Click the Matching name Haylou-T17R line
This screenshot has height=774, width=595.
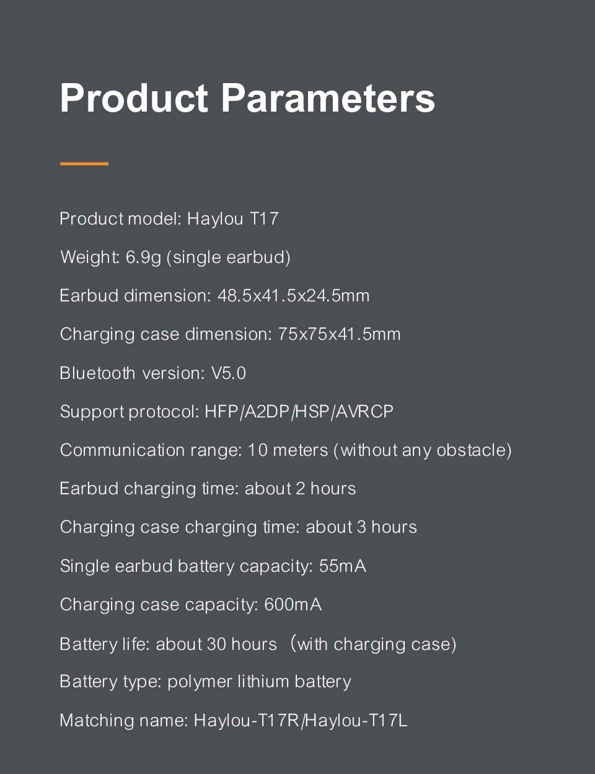[234, 720]
